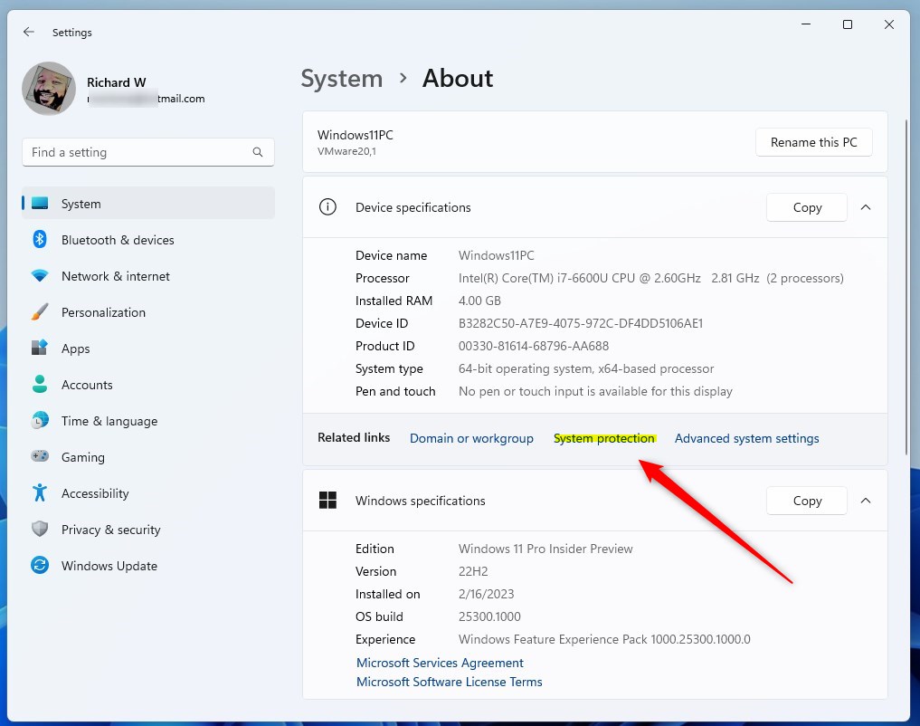This screenshot has width=920, height=726.
Task: Open Accessibility settings
Action: [x=95, y=493]
